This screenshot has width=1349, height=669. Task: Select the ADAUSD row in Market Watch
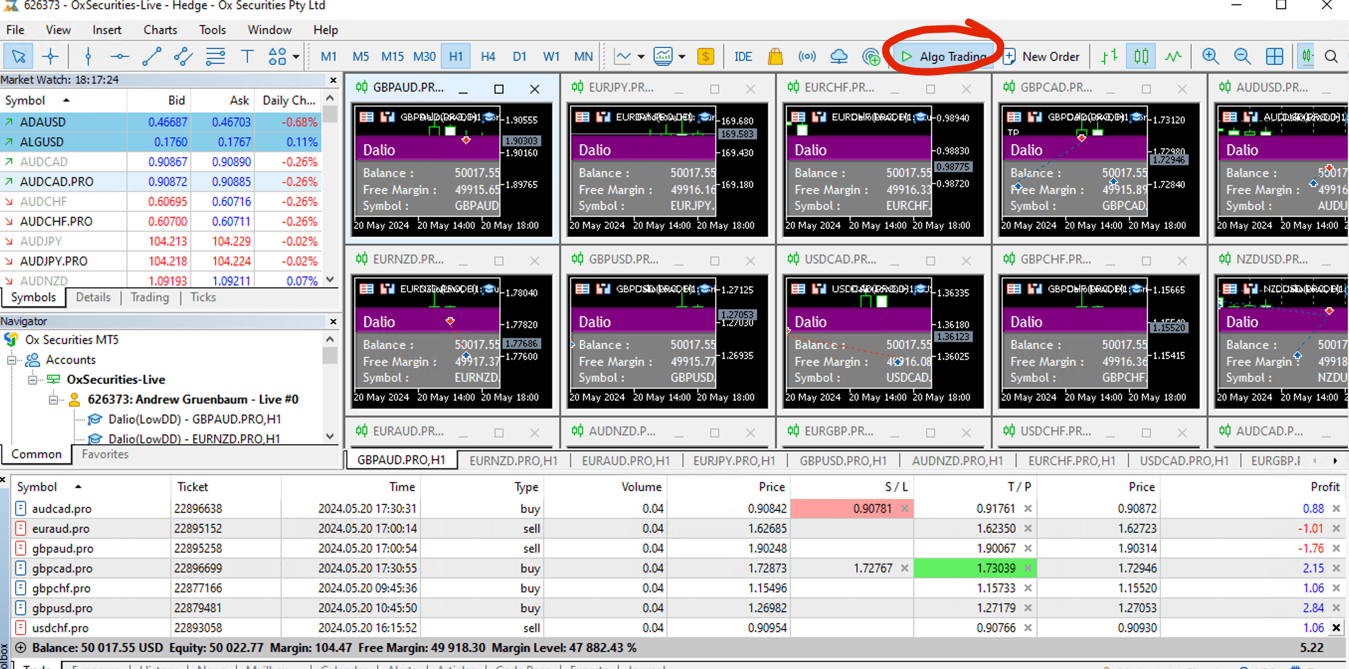point(43,122)
